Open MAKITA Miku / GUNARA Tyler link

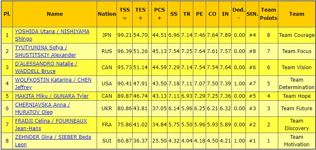(x=52, y=96)
